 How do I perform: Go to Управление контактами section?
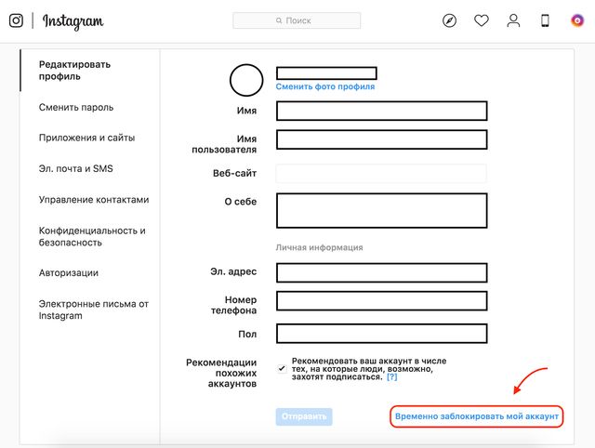coord(94,199)
